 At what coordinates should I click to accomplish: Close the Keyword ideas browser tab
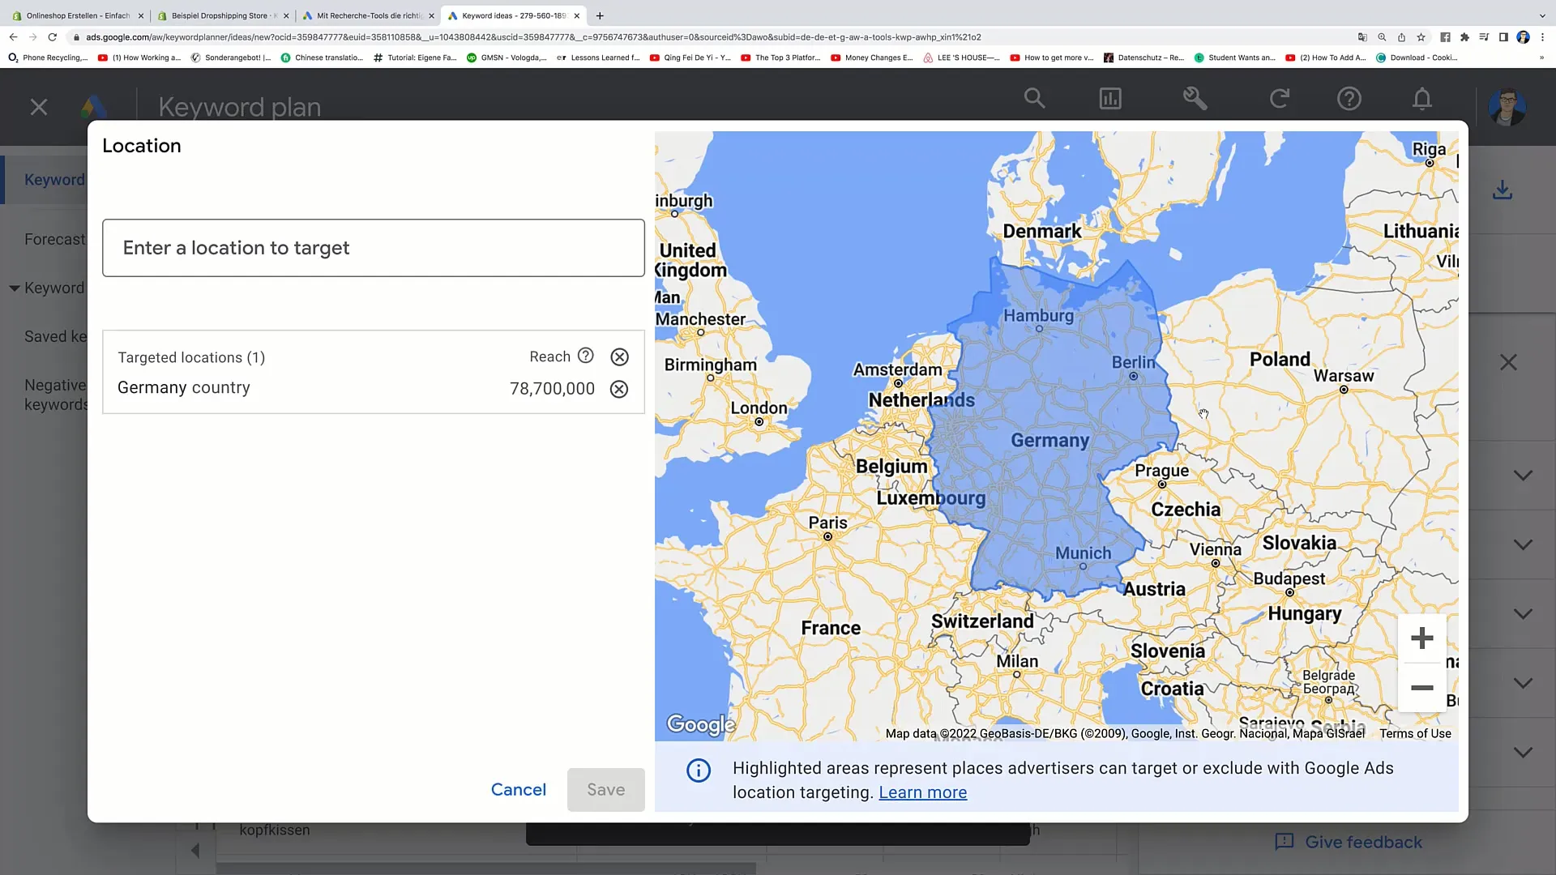coord(577,15)
